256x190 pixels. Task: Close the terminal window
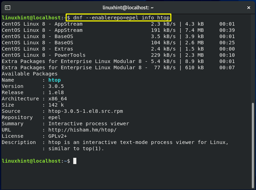(x=248, y=8)
